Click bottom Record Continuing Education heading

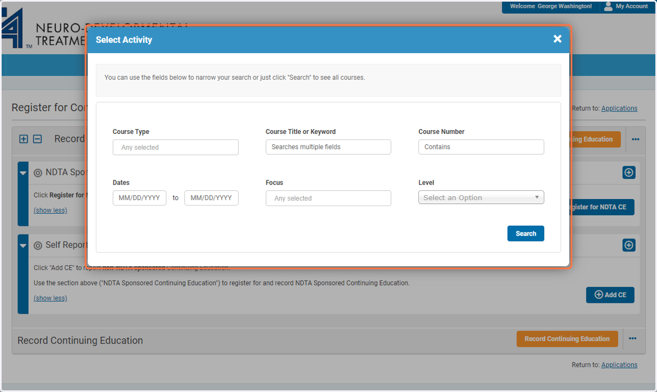point(80,340)
